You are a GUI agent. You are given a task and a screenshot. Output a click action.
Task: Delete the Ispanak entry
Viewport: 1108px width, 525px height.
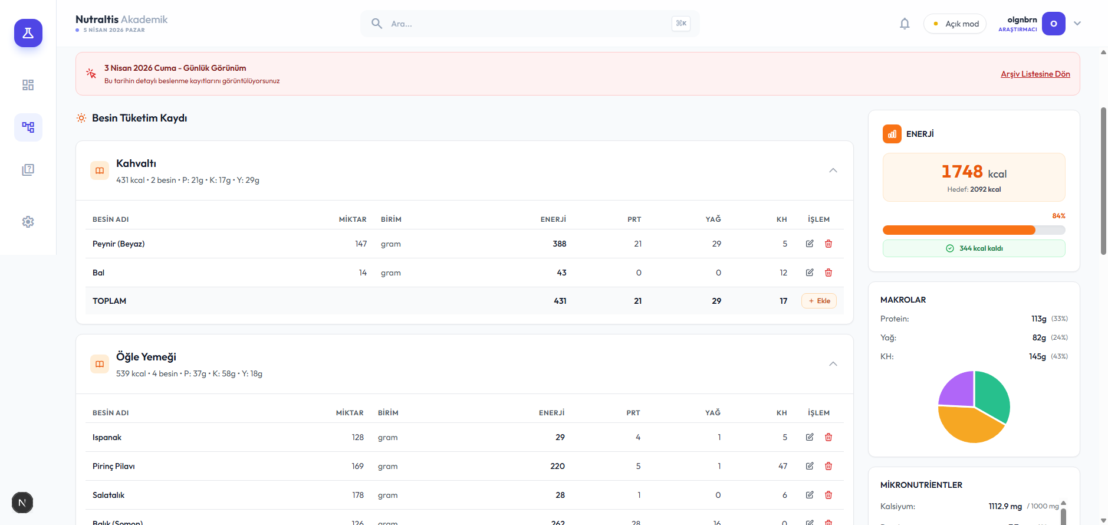[x=828, y=437]
